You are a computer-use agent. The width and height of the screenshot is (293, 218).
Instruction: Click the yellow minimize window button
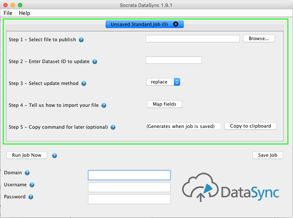point(13,5)
